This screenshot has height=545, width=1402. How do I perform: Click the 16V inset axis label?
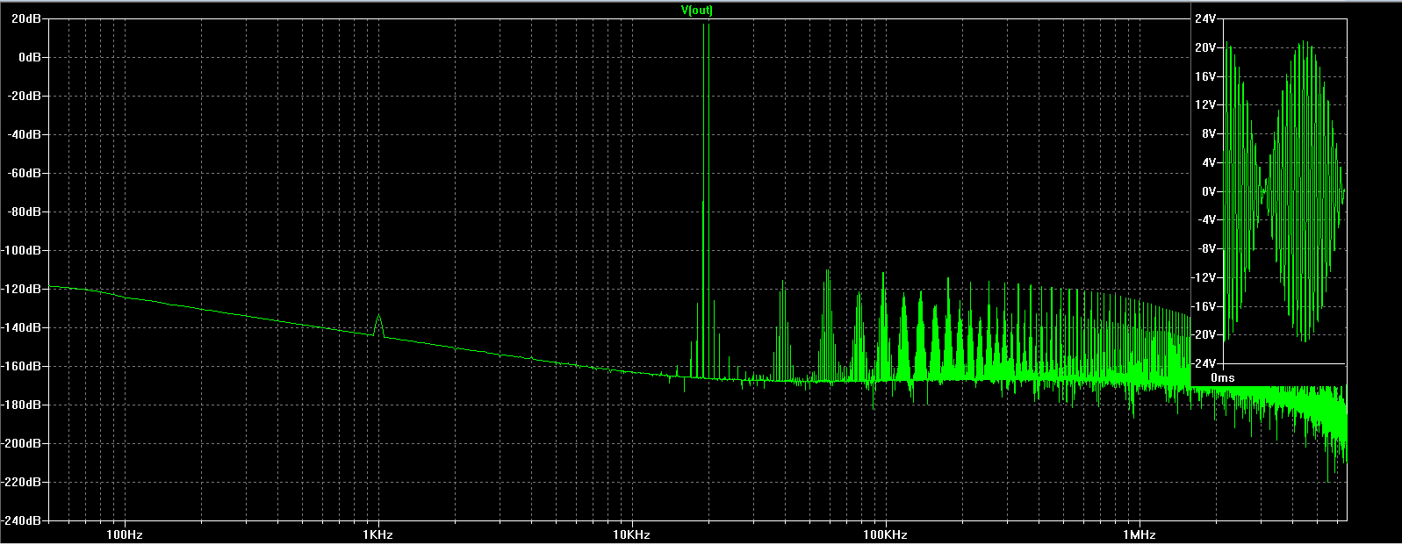pos(1204,76)
